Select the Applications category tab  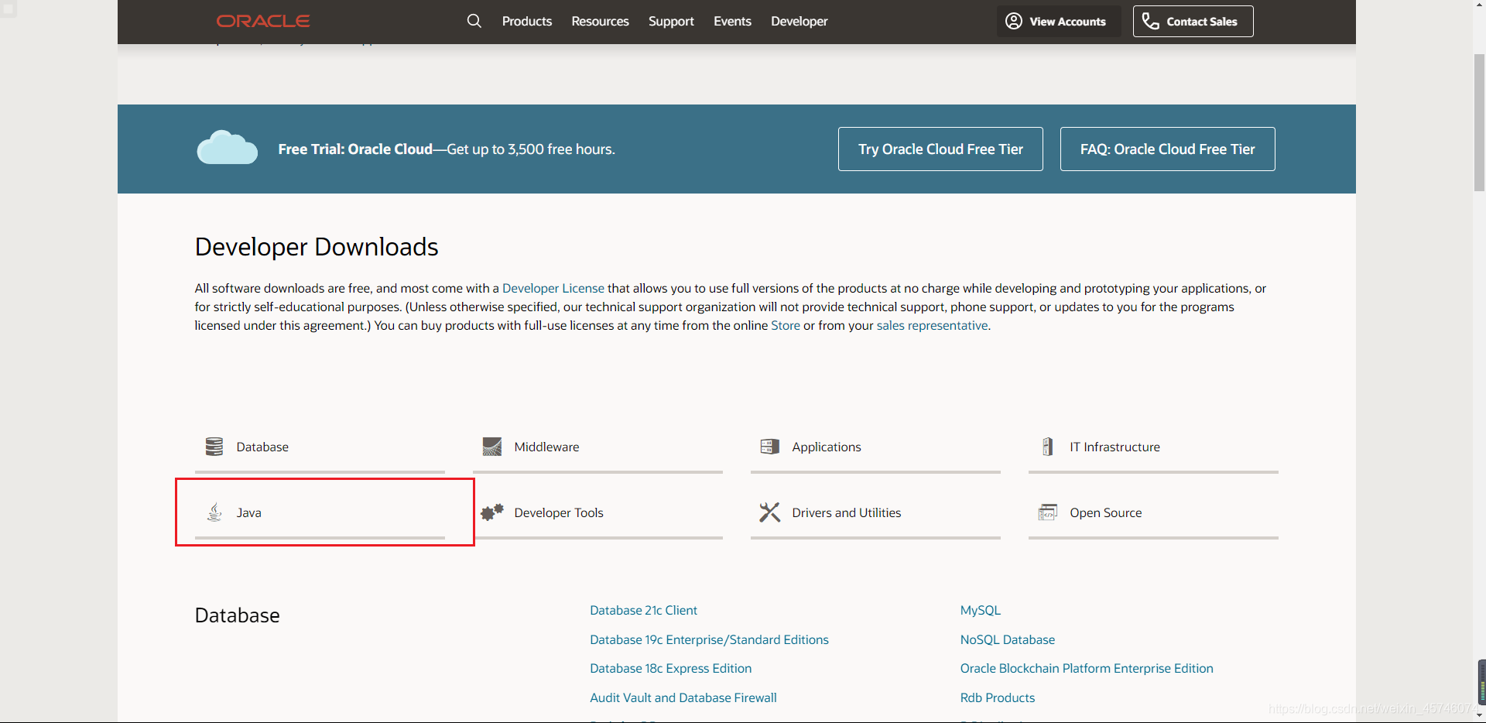pyautogui.click(x=875, y=447)
